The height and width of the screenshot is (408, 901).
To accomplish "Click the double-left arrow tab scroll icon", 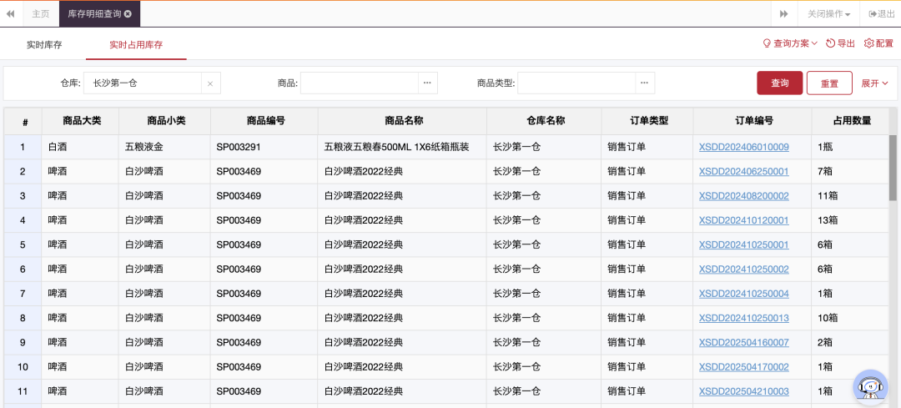I will pos(10,14).
